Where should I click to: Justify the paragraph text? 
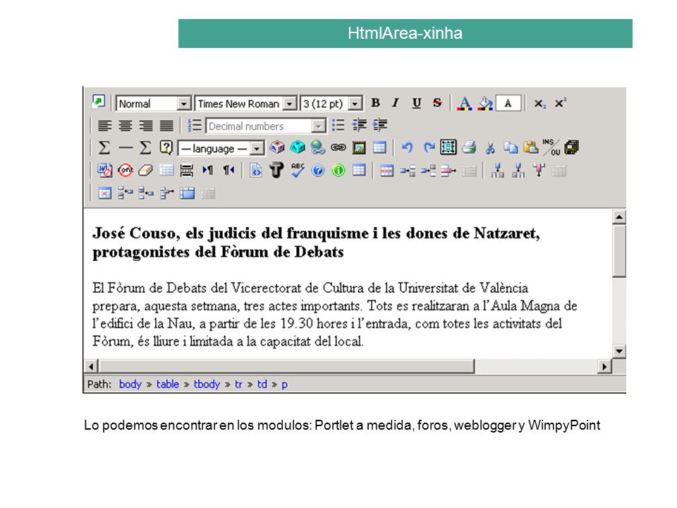click(x=166, y=126)
